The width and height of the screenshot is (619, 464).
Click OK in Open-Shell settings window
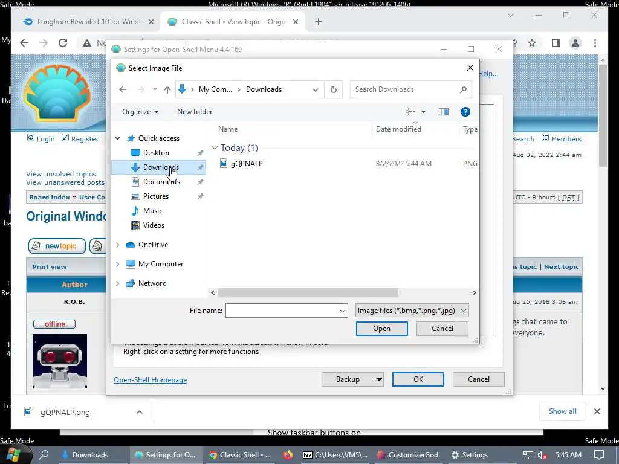coord(418,379)
